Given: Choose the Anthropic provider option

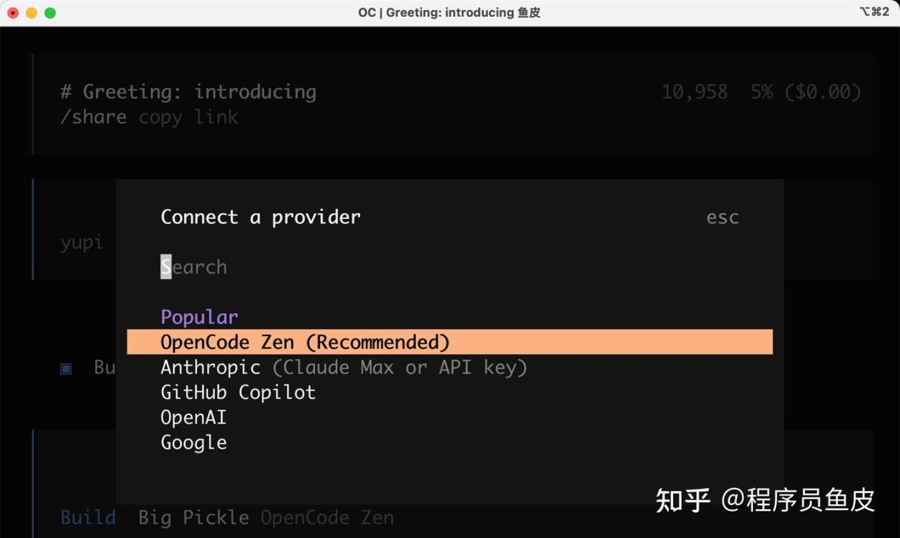Looking at the screenshot, I should tap(210, 367).
